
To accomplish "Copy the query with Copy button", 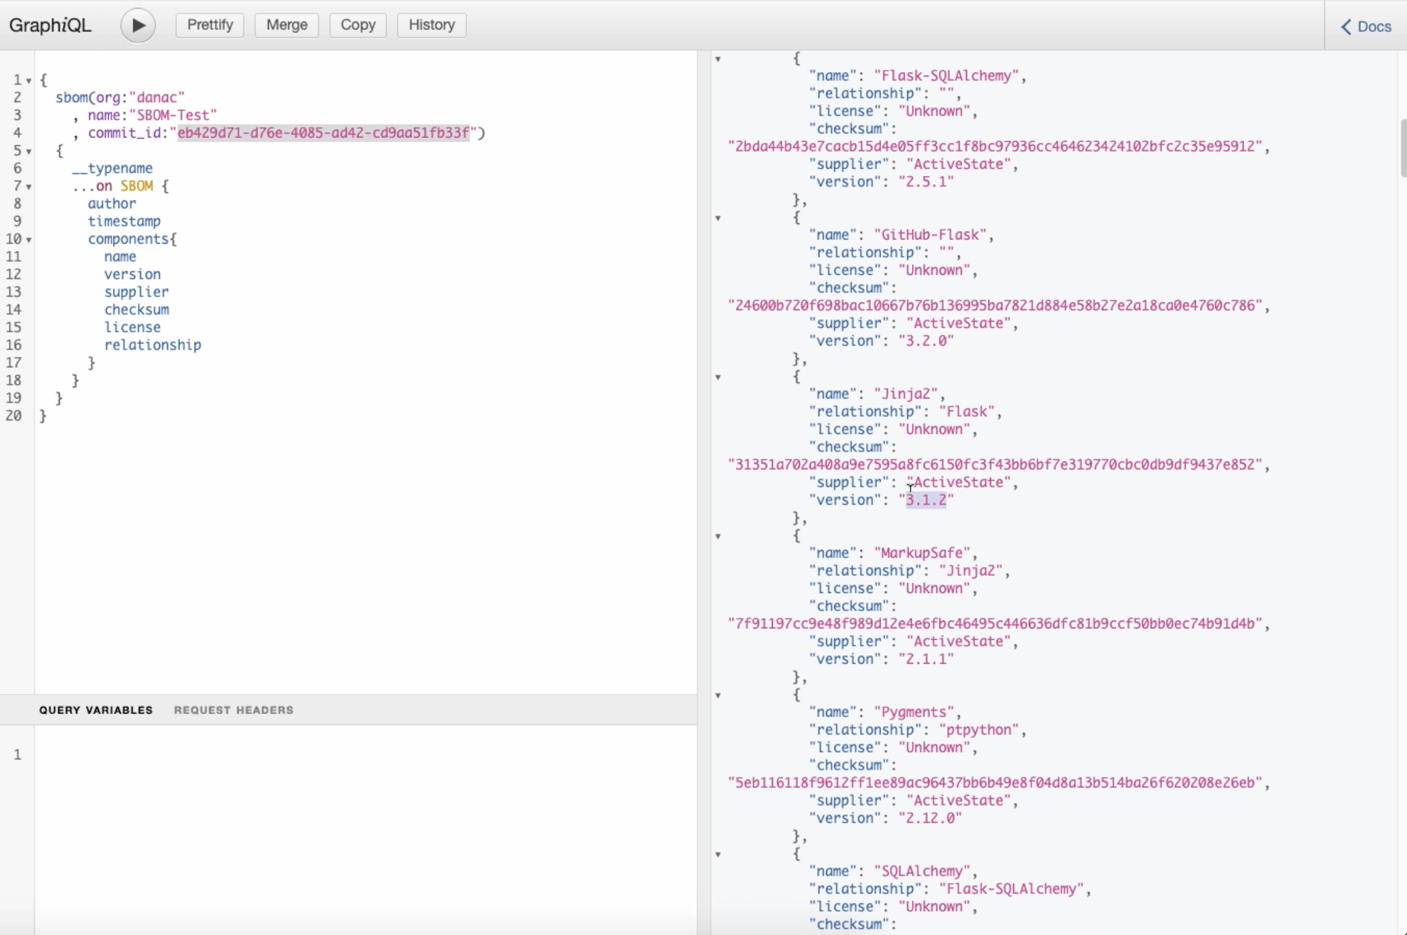I will tap(358, 25).
